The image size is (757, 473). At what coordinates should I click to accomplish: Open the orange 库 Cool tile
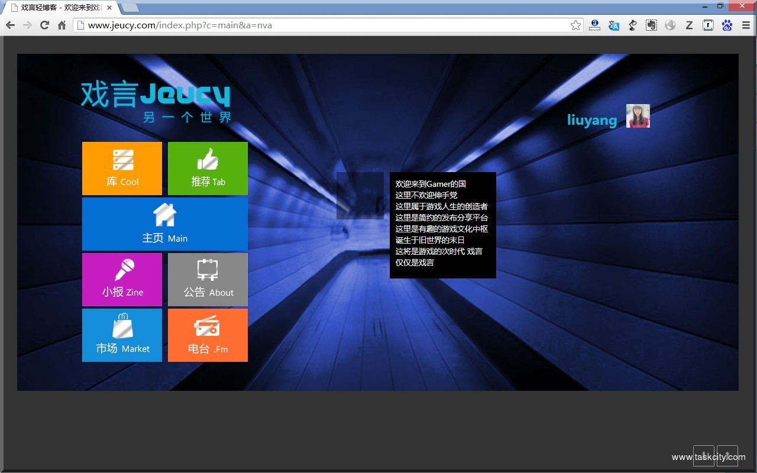coord(122,169)
